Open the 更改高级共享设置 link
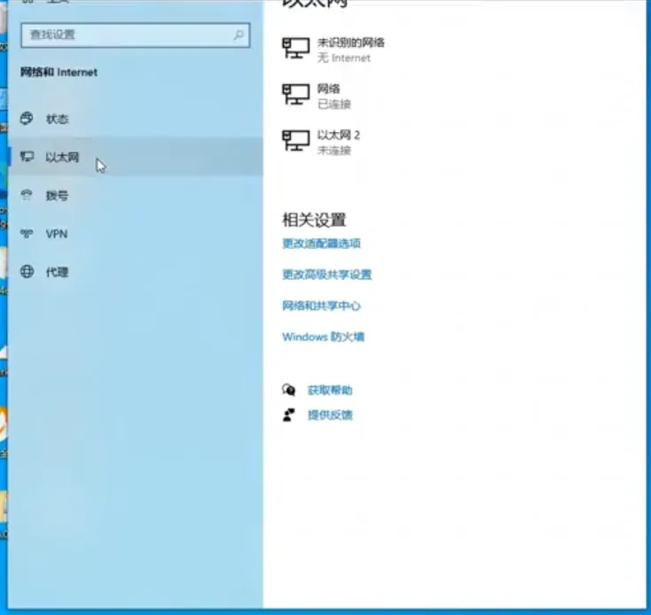Screen dimensions: 651x615 [326, 275]
